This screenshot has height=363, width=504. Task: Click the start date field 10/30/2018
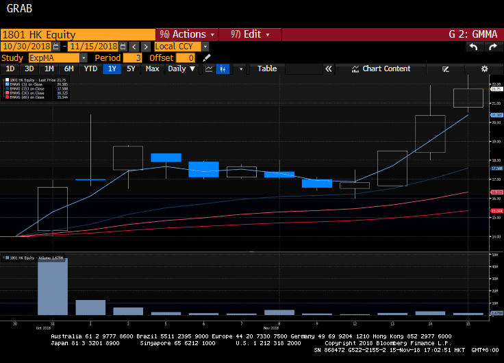(x=26, y=47)
